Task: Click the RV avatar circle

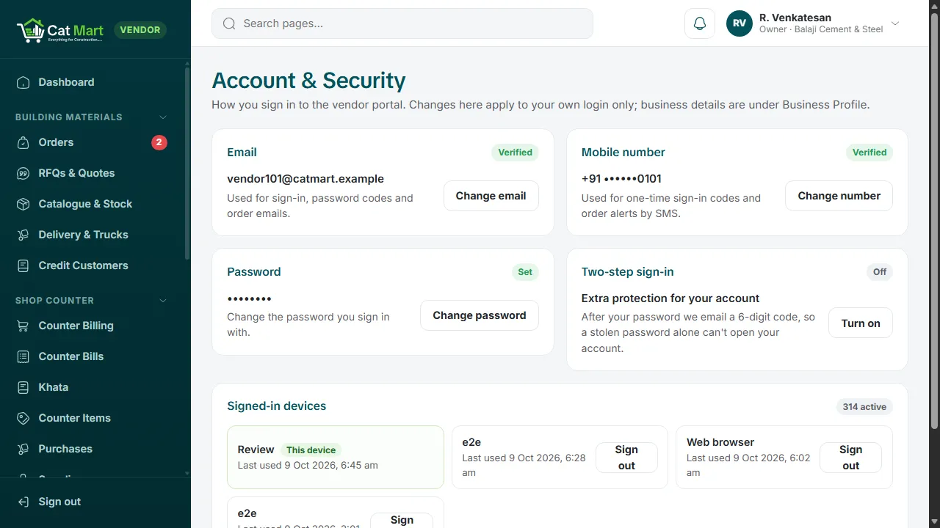Action: [740, 23]
